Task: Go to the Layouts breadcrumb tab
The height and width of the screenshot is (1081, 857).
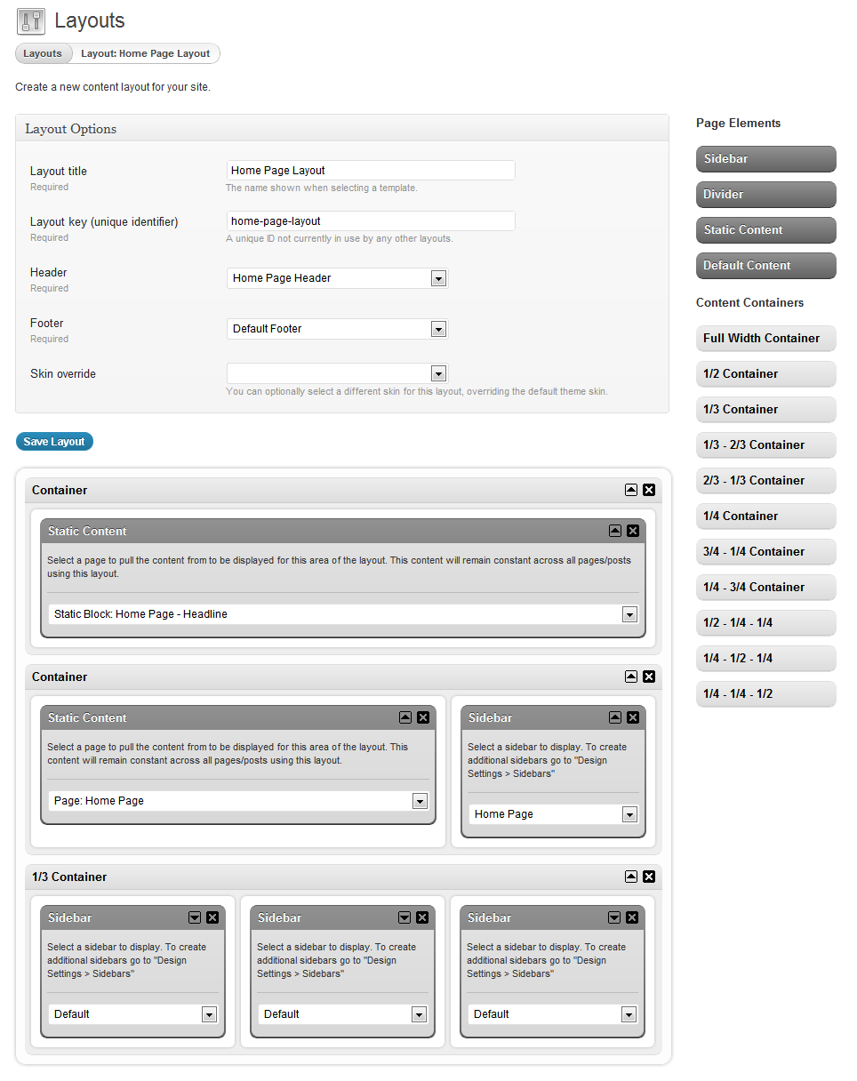Action: pyautogui.click(x=43, y=53)
